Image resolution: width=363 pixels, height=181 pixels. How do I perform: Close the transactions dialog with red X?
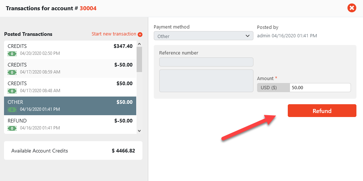tap(351, 8)
